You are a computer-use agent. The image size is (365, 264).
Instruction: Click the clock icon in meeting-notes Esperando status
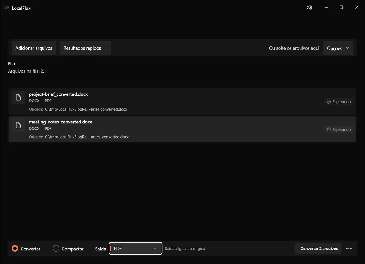[x=329, y=129]
